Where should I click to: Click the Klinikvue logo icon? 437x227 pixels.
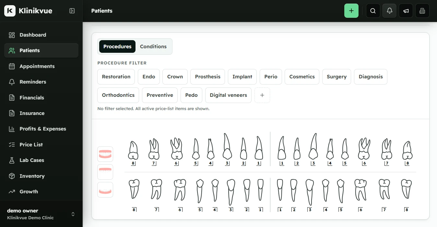pos(10,11)
